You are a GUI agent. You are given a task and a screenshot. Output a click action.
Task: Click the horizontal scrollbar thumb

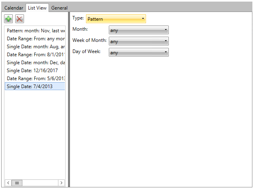17,183
